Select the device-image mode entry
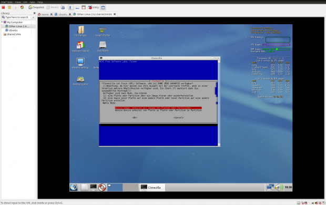Image resolution: width=326 pixels, height=205 pixels. (x=158, y=108)
